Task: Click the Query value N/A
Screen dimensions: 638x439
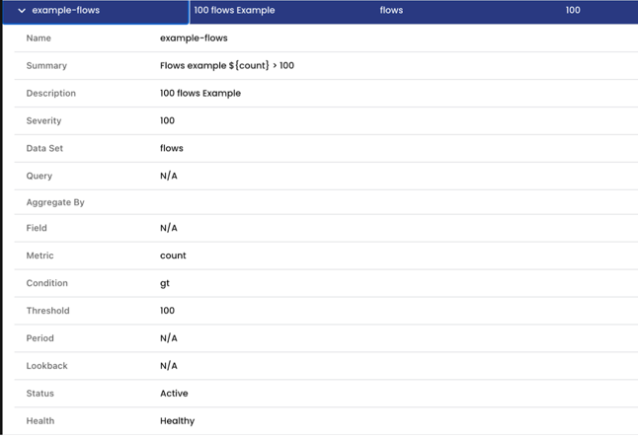Action: 168,177
